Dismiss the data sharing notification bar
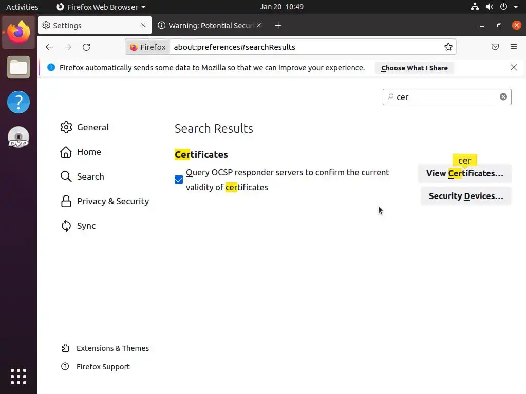The image size is (526, 394). (x=514, y=67)
